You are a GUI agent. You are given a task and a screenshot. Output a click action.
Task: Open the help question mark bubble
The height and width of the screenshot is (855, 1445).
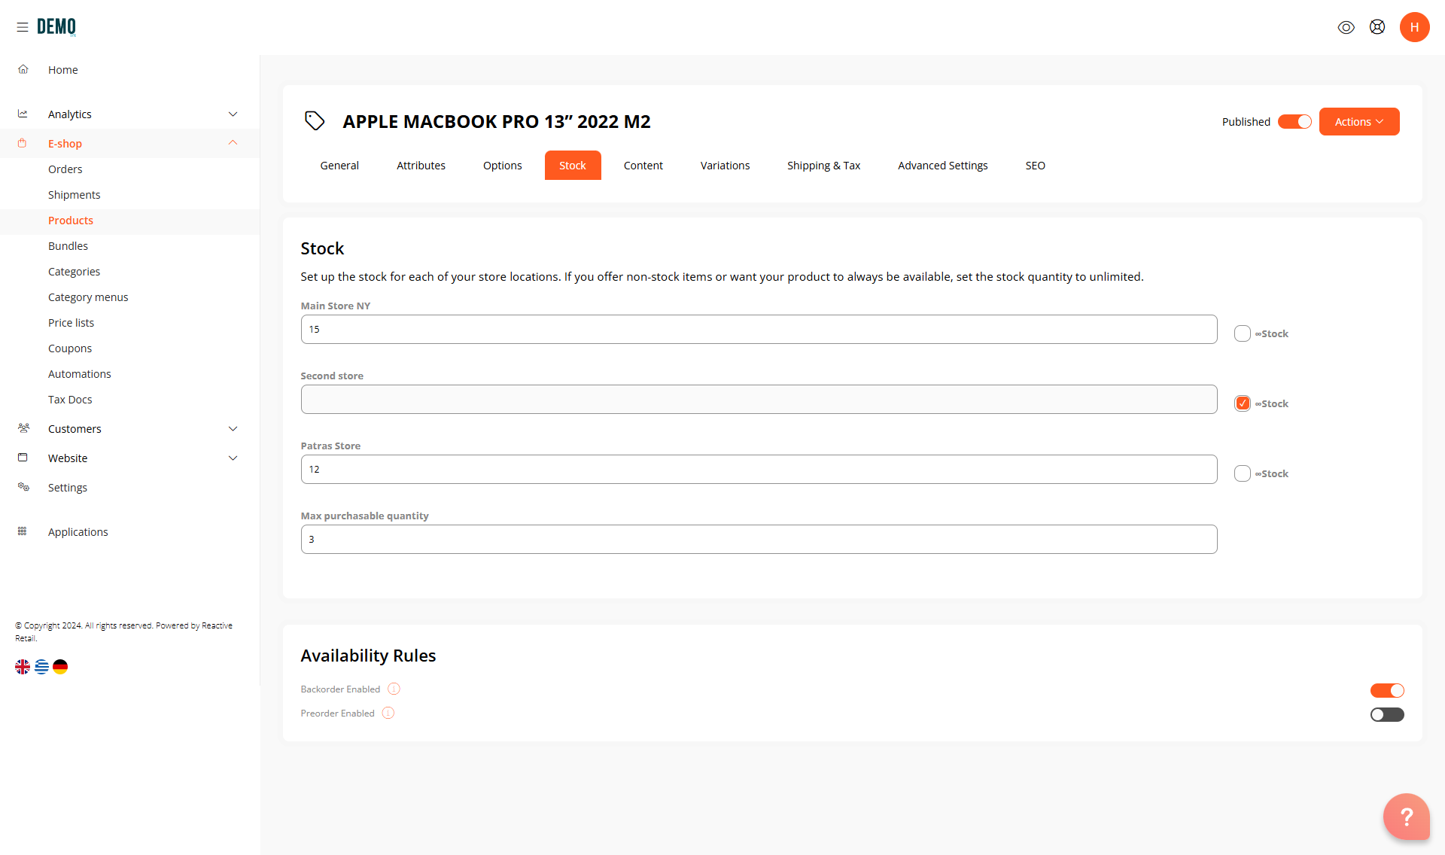pyautogui.click(x=1406, y=816)
